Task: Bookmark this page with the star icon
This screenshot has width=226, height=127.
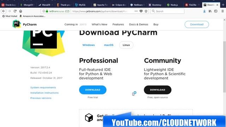Action: click(146, 11)
